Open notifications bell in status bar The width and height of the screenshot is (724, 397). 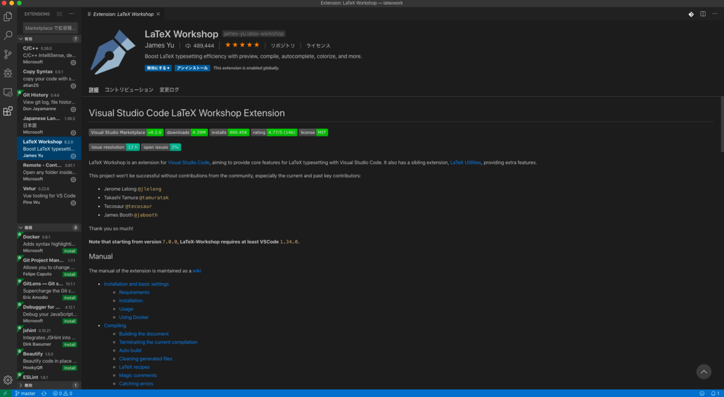tap(714, 393)
